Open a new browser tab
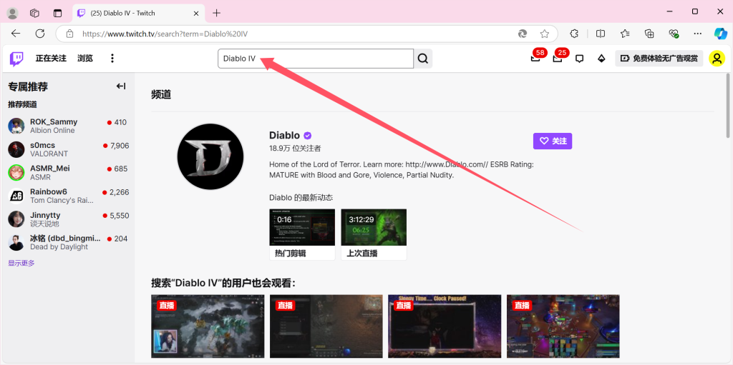This screenshot has width=733, height=365. pyautogui.click(x=216, y=13)
